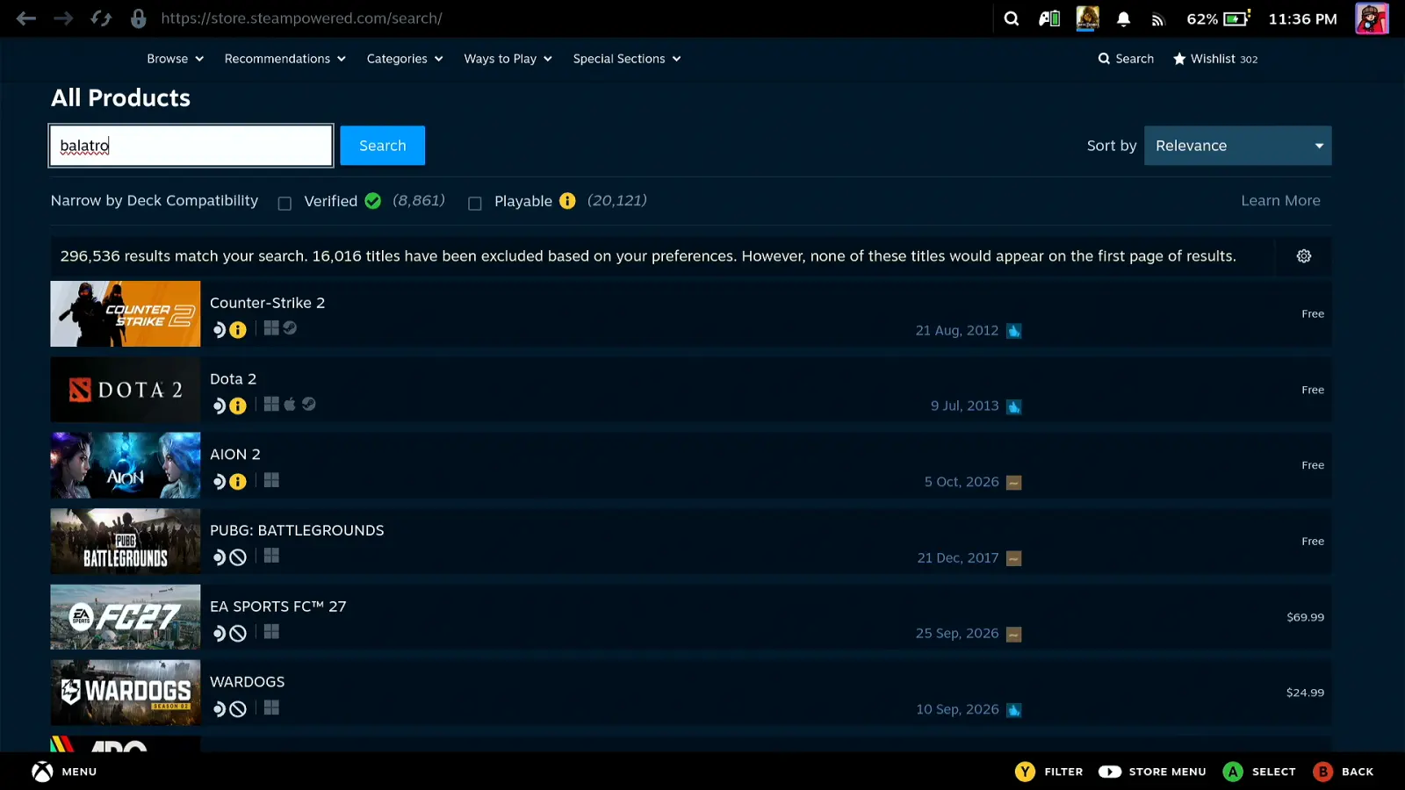Open the notifications bell

(x=1123, y=19)
